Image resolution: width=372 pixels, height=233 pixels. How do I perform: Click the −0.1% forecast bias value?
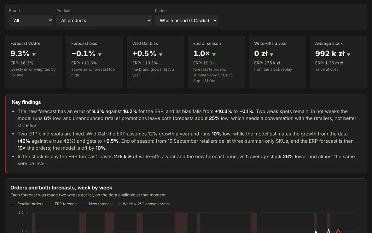pos(83,53)
